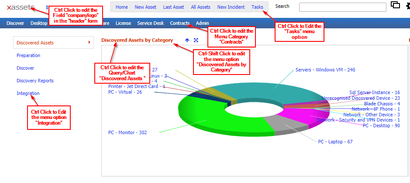Expand the Discovered Assets sidebar arrow
The width and height of the screenshot is (410, 183).
(89, 42)
